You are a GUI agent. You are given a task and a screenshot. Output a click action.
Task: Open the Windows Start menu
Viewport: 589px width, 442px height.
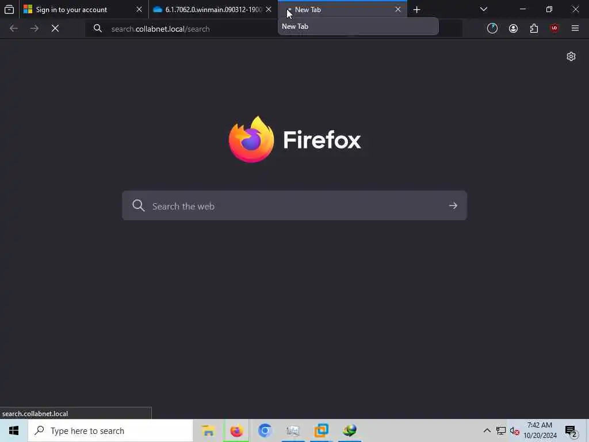(14, 430)
